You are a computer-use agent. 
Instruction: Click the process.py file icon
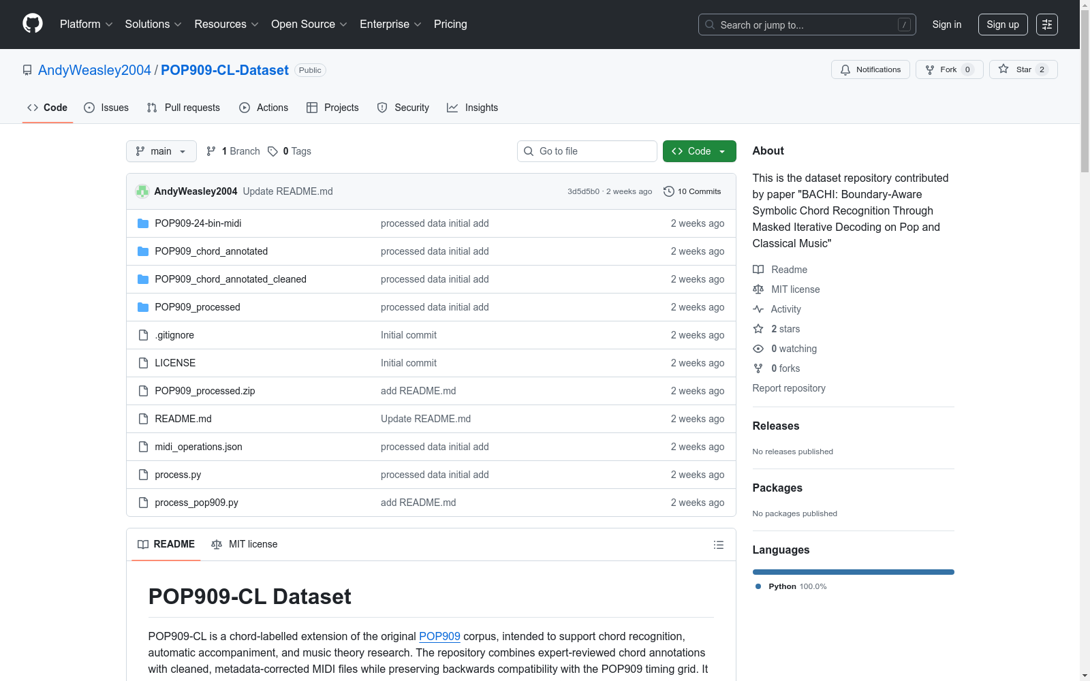[143, 475]
